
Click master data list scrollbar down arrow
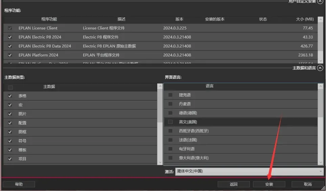(x=160, y=162)
